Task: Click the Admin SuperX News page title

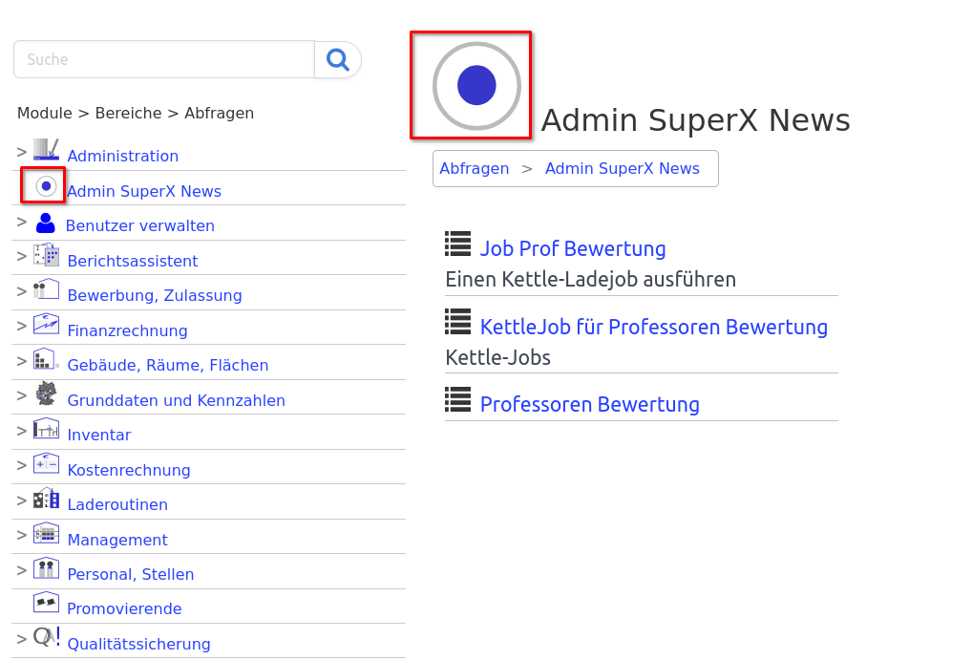Action: [695, 120]
